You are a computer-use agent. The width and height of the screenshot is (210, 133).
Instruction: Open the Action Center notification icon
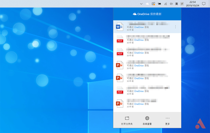pyautogui.click(x=204, y=4)
